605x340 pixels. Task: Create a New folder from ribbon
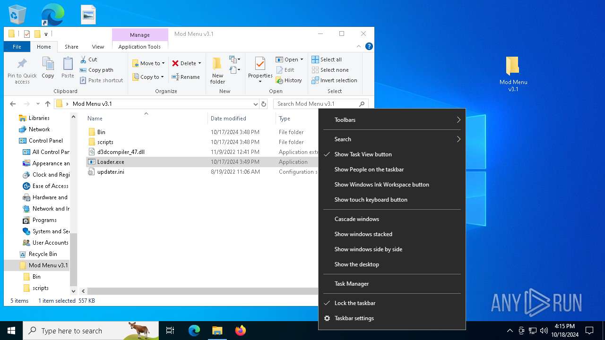[217, 70]
